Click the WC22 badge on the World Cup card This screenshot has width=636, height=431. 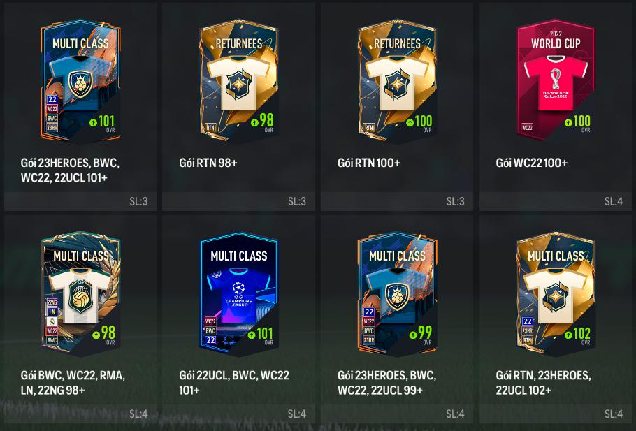(x=527, y=128)
